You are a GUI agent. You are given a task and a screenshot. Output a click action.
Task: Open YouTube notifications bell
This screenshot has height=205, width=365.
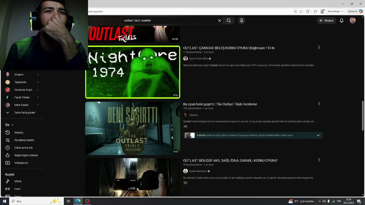(342, 20)
